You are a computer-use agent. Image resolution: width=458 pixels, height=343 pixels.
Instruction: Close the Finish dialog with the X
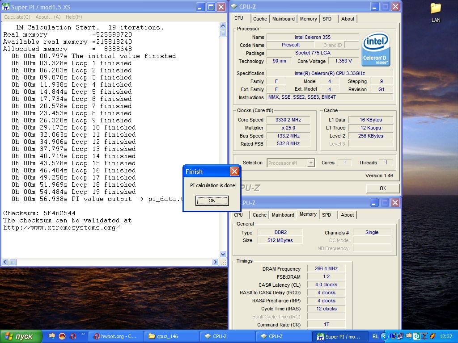pyautogui.click(x=234, y=171)
